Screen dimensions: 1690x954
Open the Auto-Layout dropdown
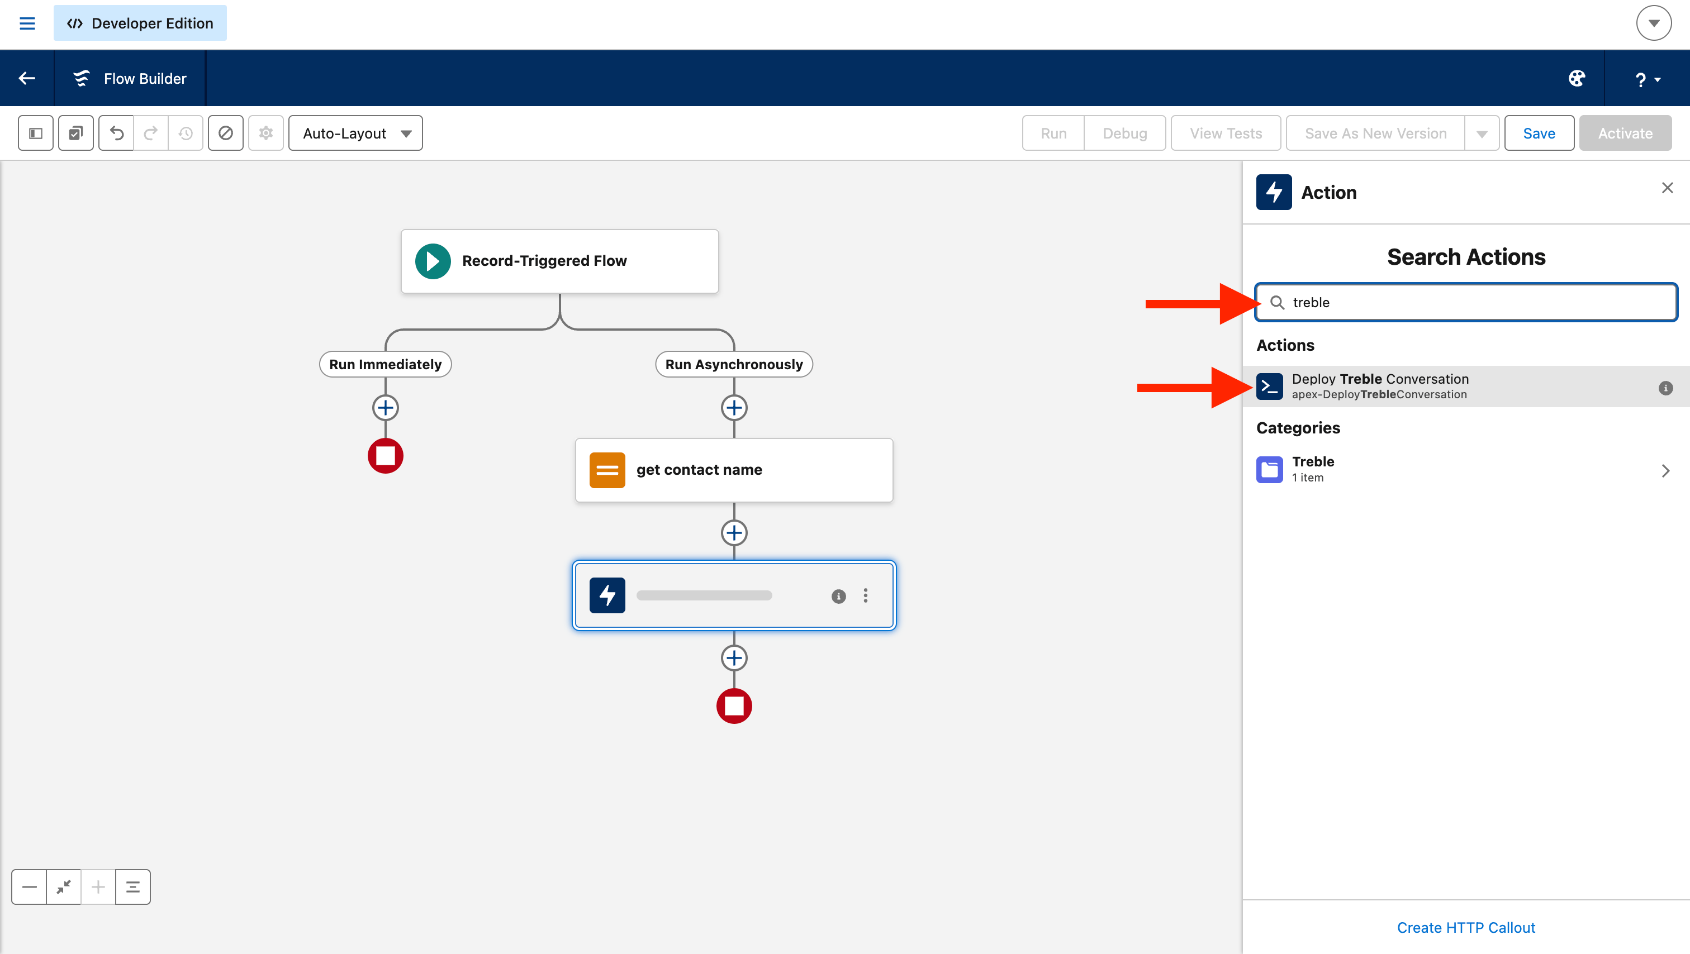[x=355, y=133]
